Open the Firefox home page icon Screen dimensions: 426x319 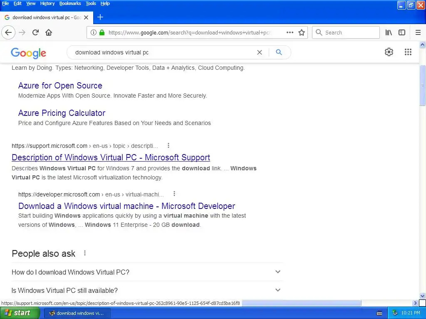[x=49, y=32]
